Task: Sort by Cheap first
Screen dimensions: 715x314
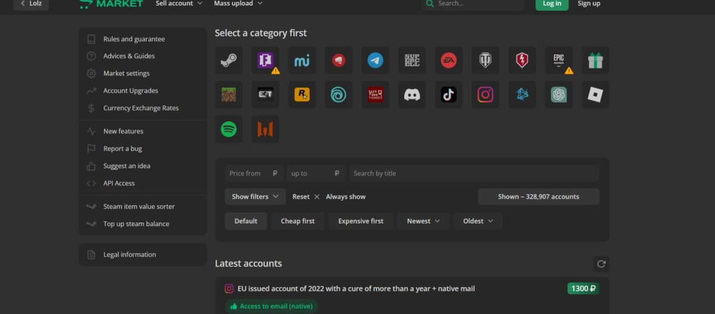Action: (298, 221)
